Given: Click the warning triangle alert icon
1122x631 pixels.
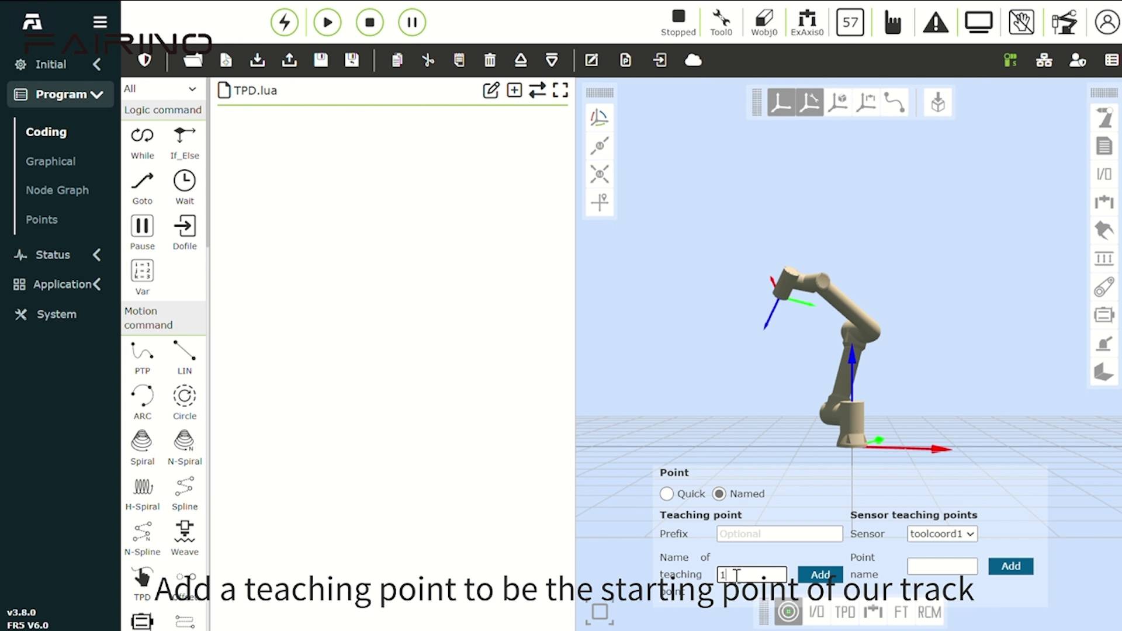Looking at the screenshot, I should 936,23.
